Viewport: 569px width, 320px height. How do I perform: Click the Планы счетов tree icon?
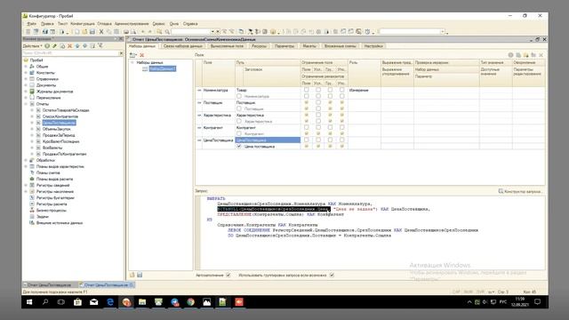pyautogui.click(x=32, y=172)
